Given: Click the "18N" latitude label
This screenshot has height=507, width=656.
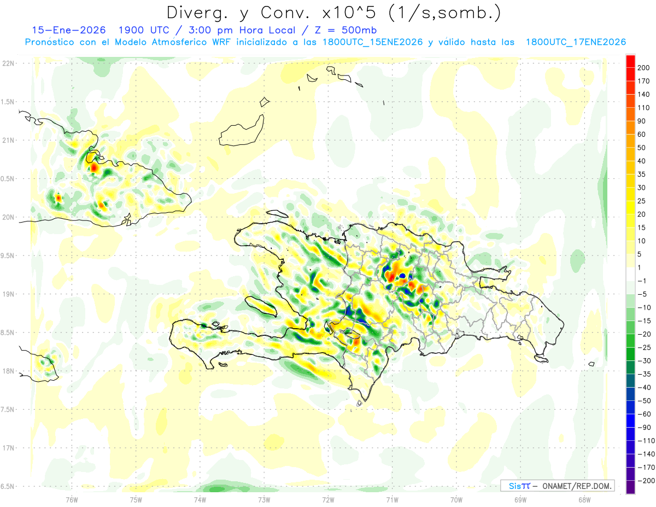Looking at the screenshot, I should point(8,371).
